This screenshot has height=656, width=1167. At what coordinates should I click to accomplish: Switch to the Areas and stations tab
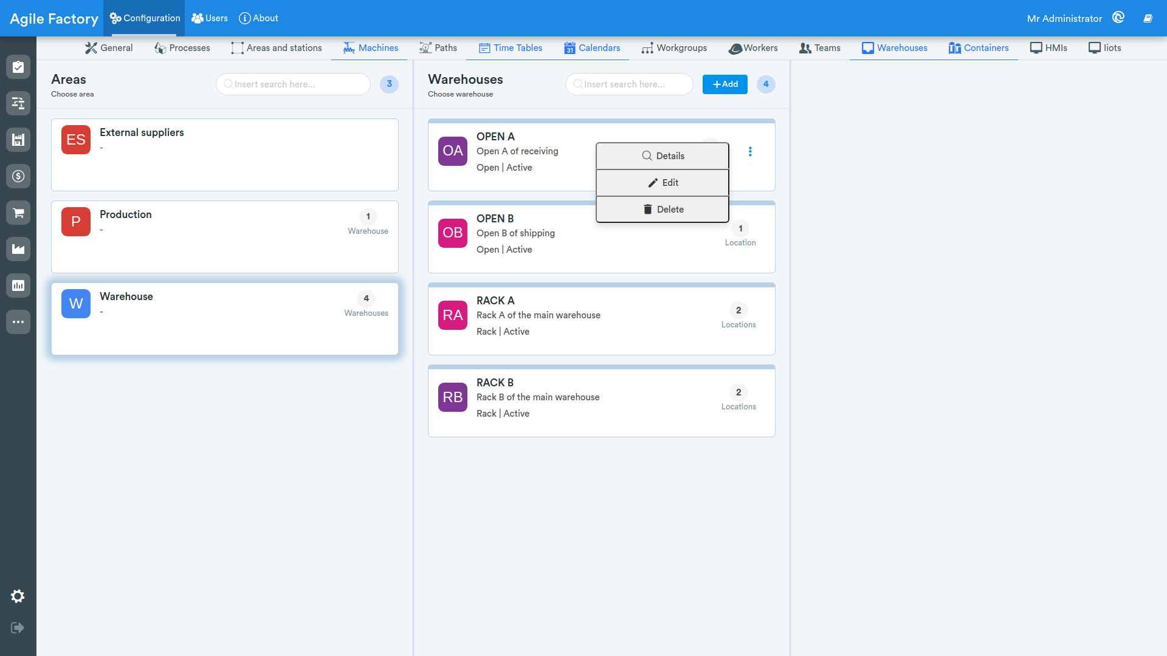click(277, 48)
